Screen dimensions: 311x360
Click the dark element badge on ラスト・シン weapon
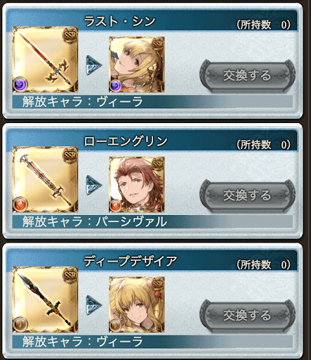coord(20,84)
